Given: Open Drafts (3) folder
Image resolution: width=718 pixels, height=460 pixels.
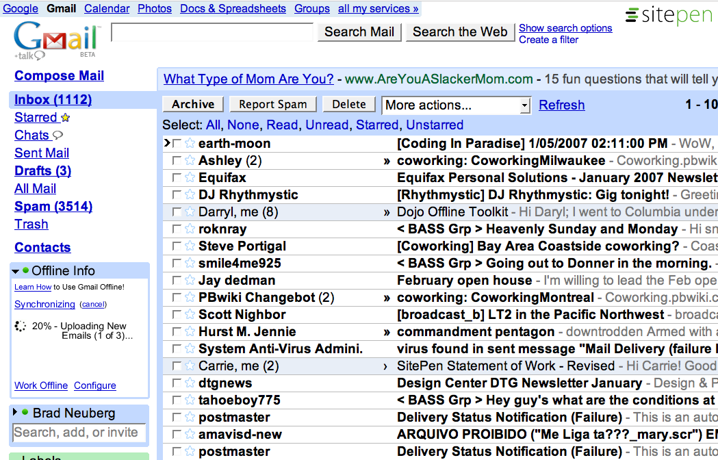Looking at the screenshot, I should pyautogui.click(x=42, y=171).
